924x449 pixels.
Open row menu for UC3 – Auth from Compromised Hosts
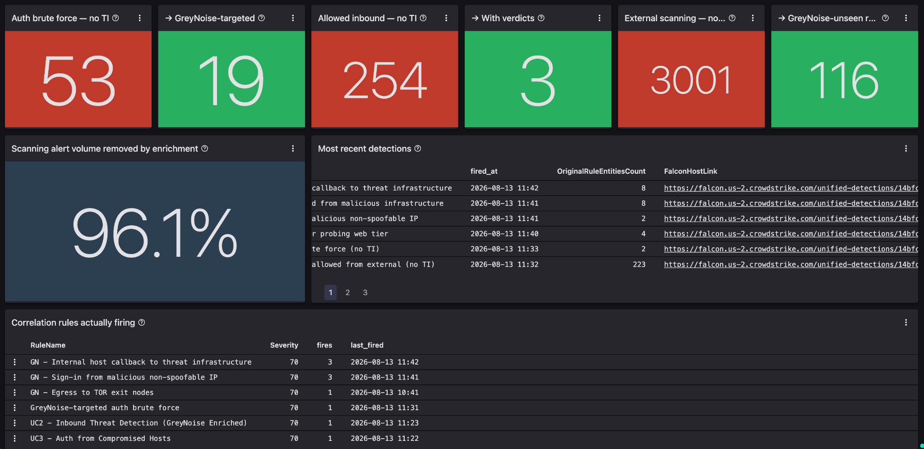[x=15, y=439]
